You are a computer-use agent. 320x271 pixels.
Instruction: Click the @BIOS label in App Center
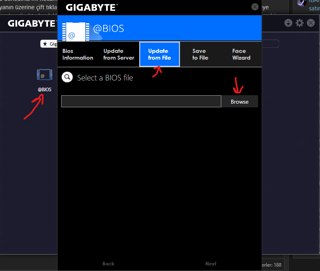pyautogui.click(x=44, y=89)
